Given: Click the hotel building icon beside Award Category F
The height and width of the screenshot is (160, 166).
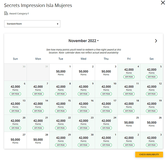Looking at the screenshot, I should point(6,13).
